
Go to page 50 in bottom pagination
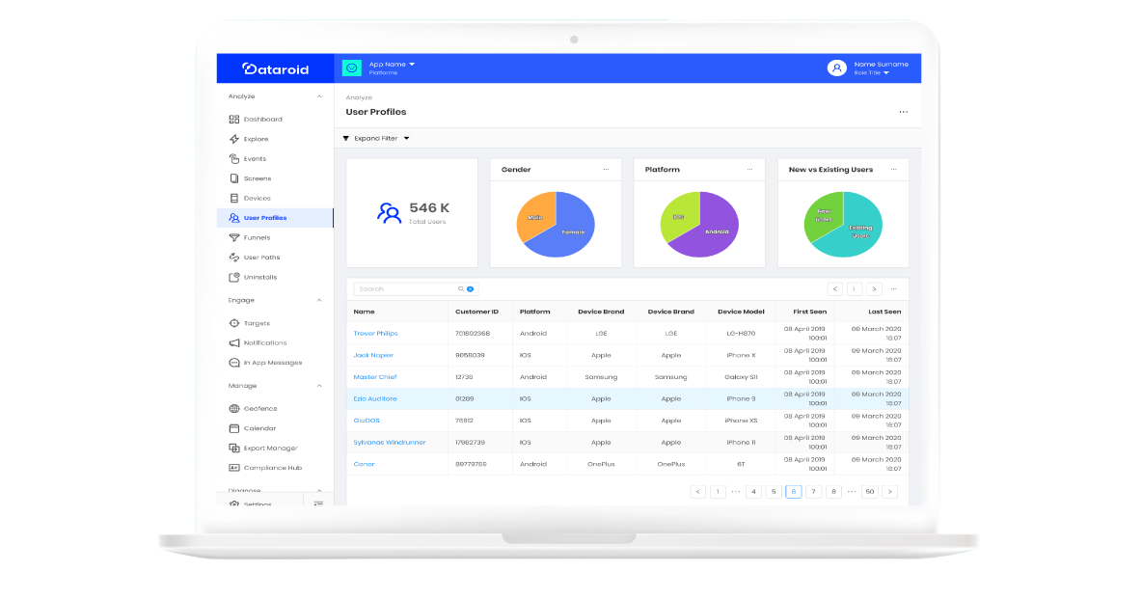870,492
